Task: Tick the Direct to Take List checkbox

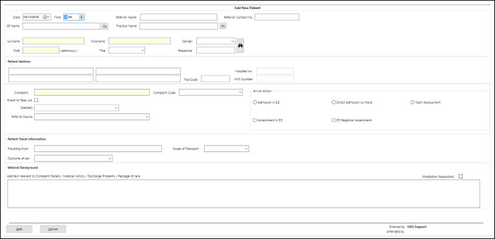Action: tap(36, 100)
